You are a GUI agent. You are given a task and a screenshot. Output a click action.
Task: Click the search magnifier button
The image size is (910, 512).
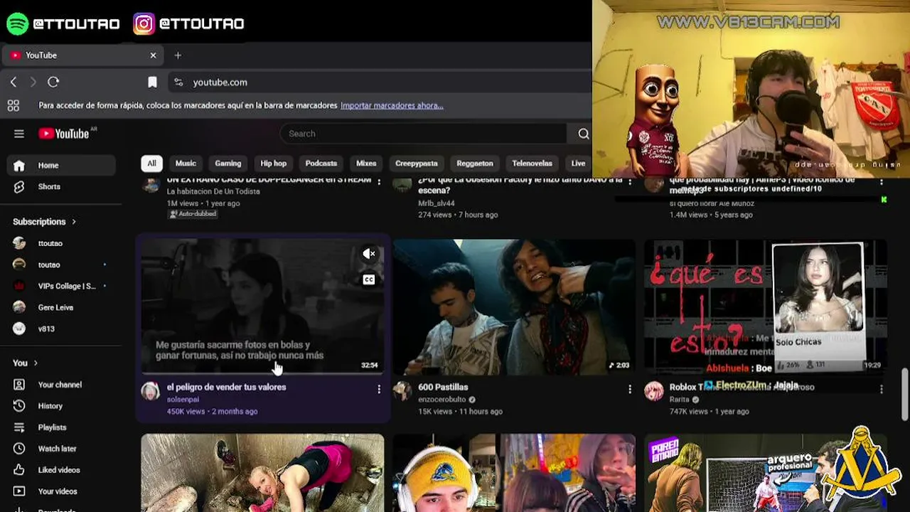pos(583,134)
